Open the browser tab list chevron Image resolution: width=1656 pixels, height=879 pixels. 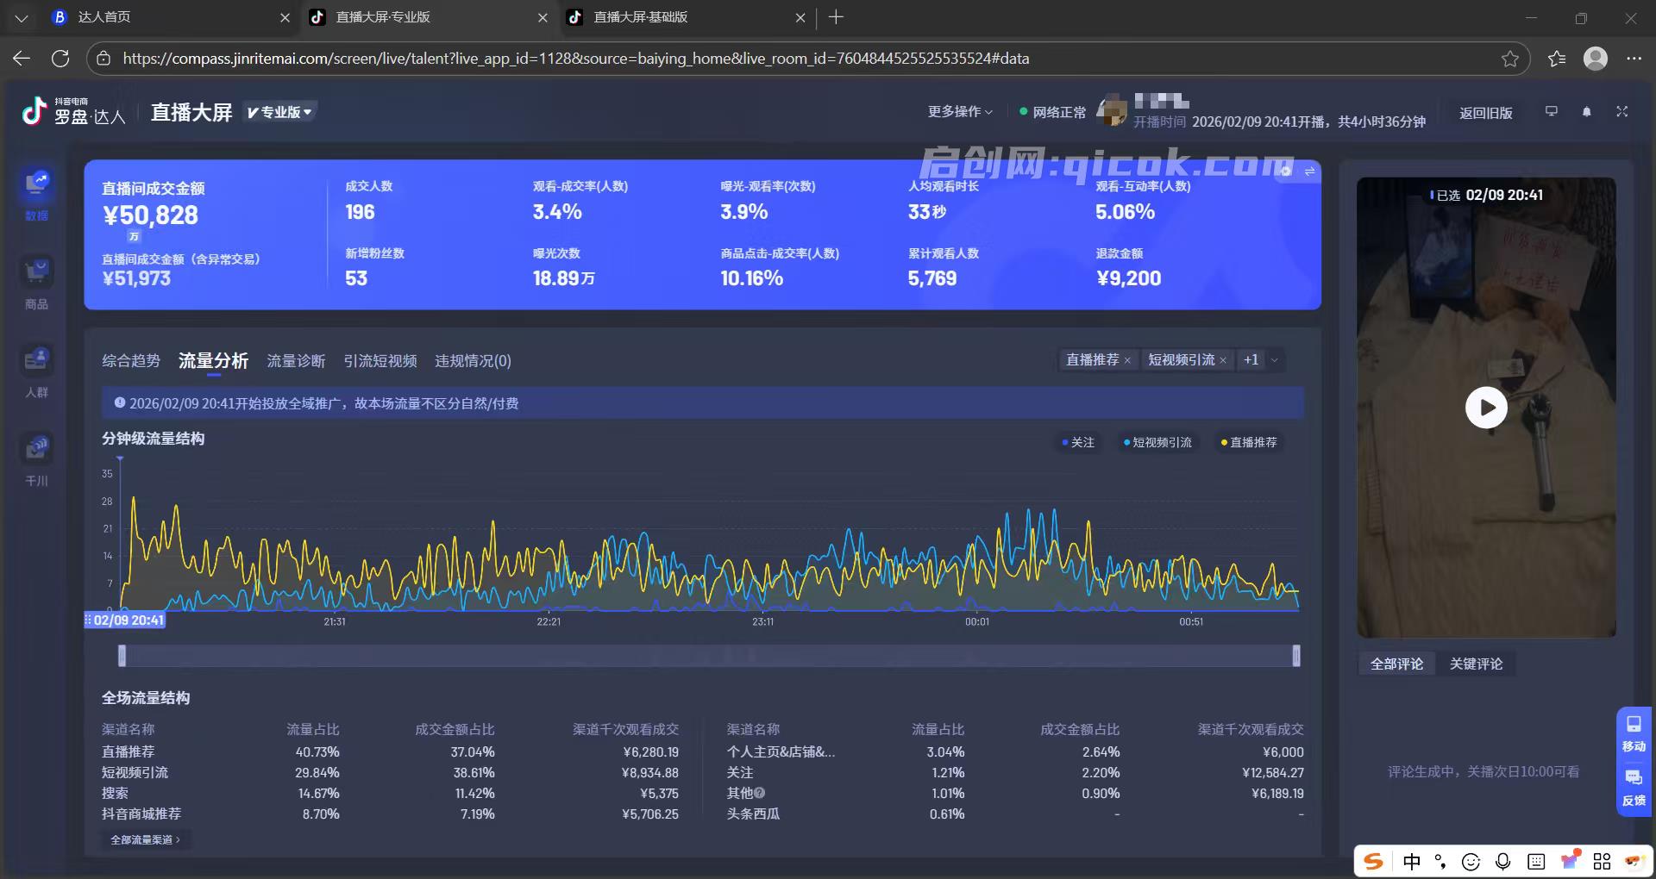(x=22, y=17)
